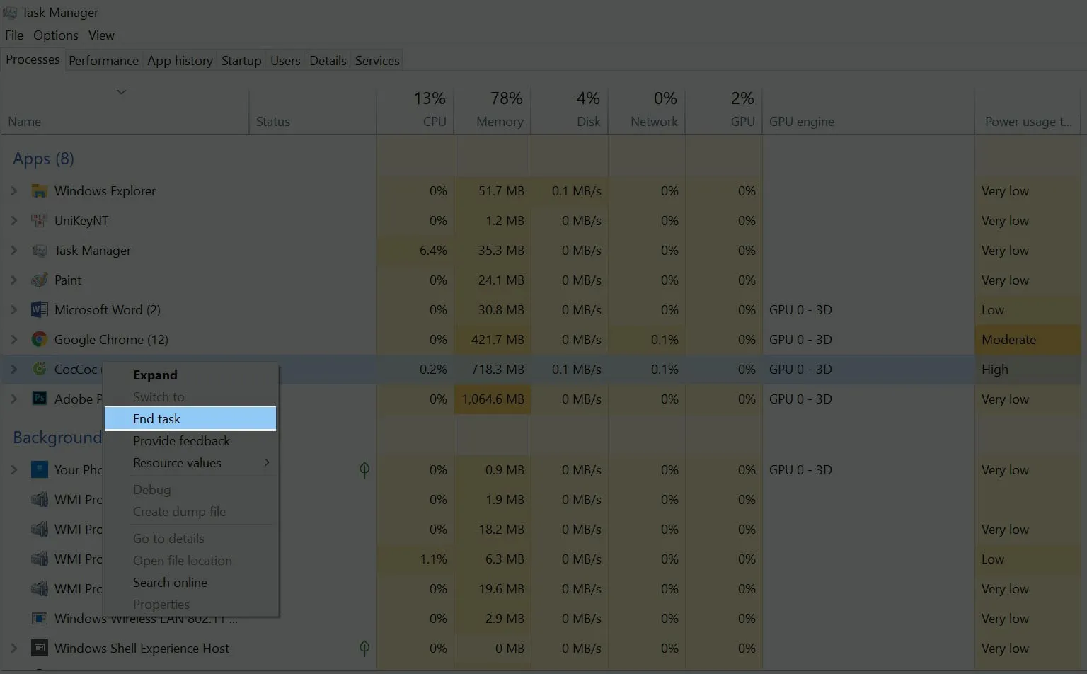Click the Adobe Photoshop icon
This screenshot has height=674, width=1087.
click(40, 399)
